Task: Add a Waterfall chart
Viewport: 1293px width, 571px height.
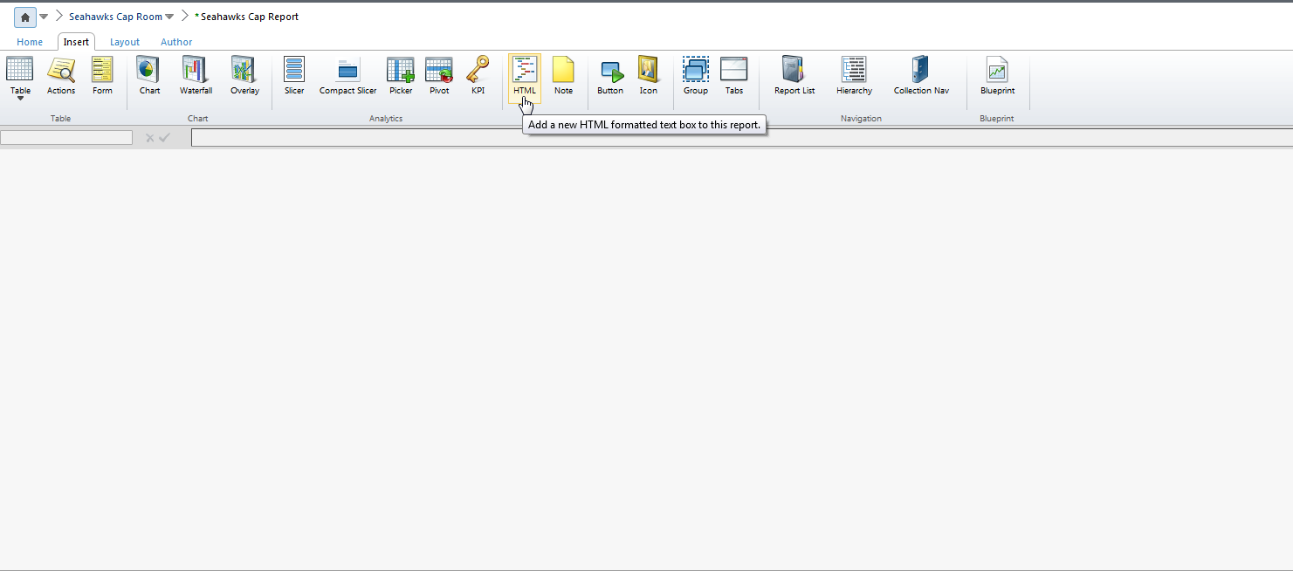Action: [x=196, y=77]
